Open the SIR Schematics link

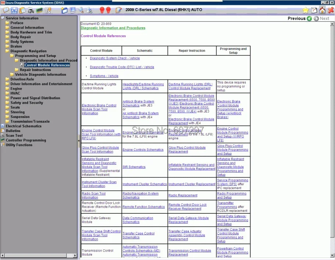tap(134, 167)
